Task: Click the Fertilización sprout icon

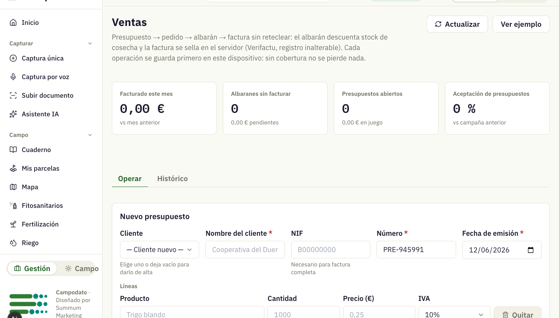Action: click(13, 224)
